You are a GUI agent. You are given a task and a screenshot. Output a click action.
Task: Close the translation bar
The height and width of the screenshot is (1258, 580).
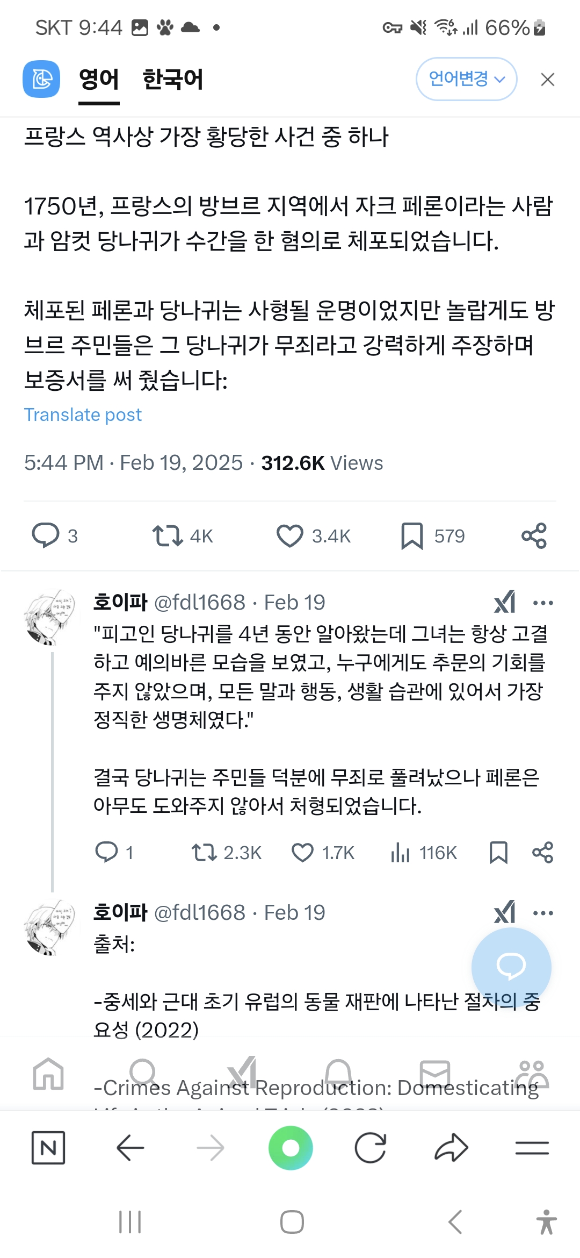[x=547, y=80]
